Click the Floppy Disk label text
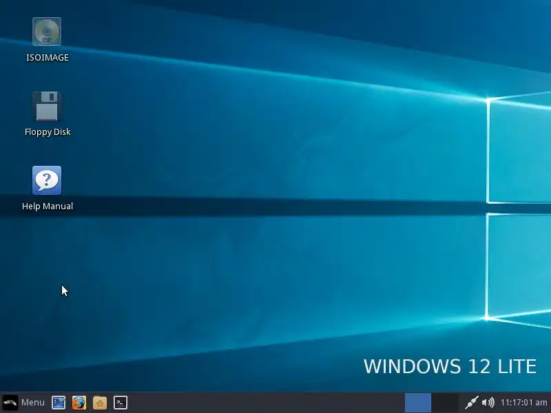 click(x=48, y=132)
